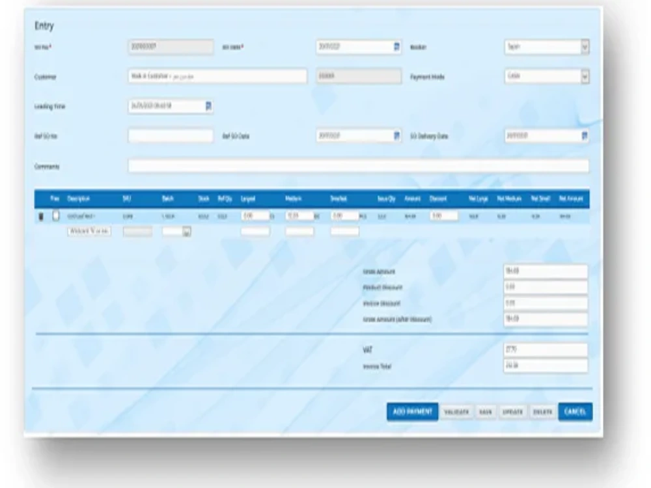
Task: Focus the Gross Amount field
Action: (x=546, y=271)
